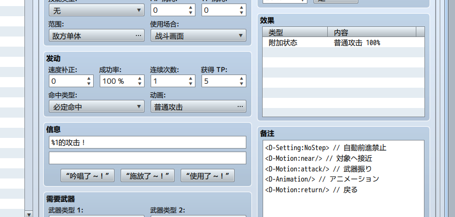Image resolution: width=455 pixels, height=217 pixels.
Task: Click the empty second 信息 message line
Action: pos(148,158)
